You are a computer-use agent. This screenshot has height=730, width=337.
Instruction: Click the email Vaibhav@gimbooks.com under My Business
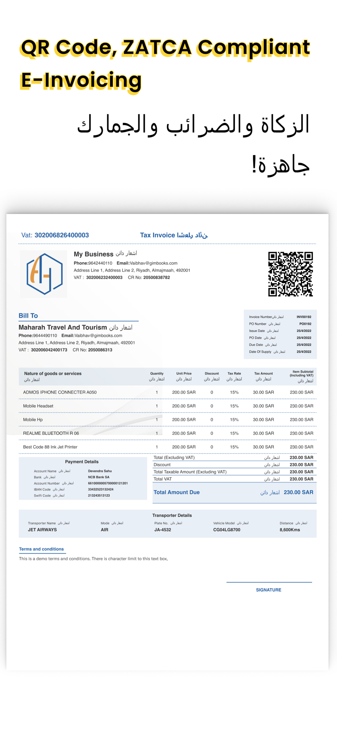(x=154, y=263)
